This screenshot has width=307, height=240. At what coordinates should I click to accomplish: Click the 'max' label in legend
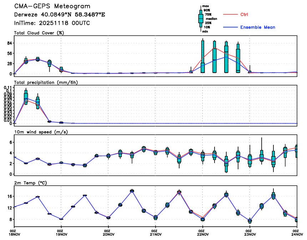205,6
